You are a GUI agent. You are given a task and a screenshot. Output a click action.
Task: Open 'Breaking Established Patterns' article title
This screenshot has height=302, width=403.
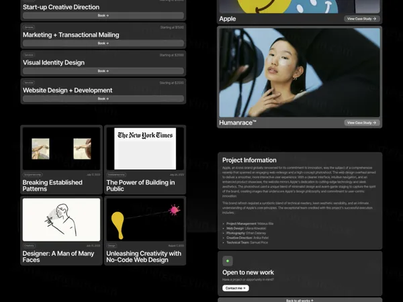[53, 185]
